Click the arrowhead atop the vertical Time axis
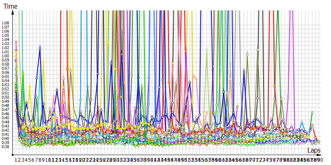331x165 pixels. pos(14,12)
